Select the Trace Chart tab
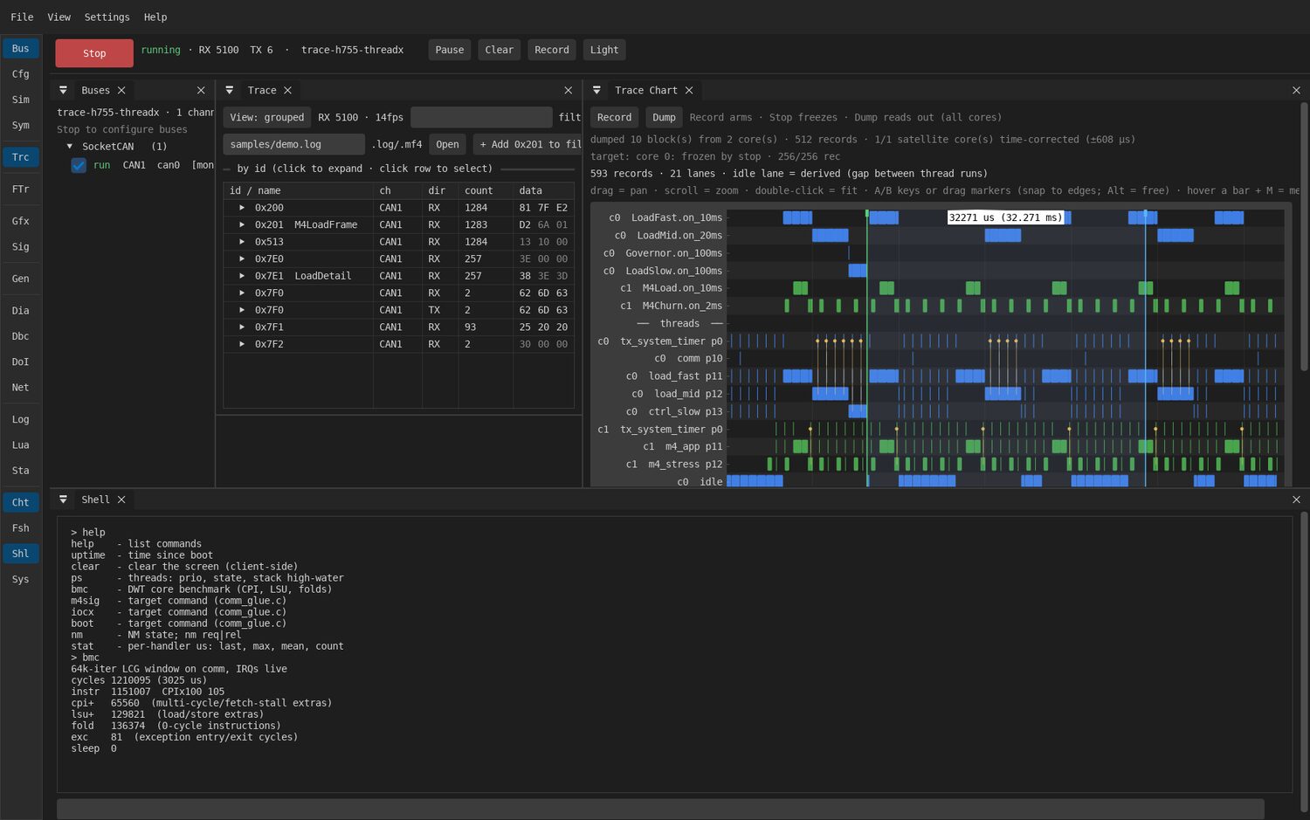This screenshot has height=820, width=1310. tap(646, 90)
